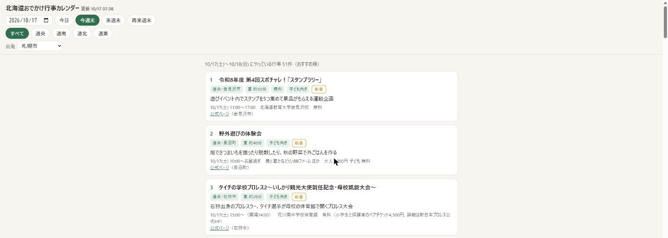Screen dimensions: 668x238
Task: Open the 出発 札幌市 dropdown
Action: (40, 46)
